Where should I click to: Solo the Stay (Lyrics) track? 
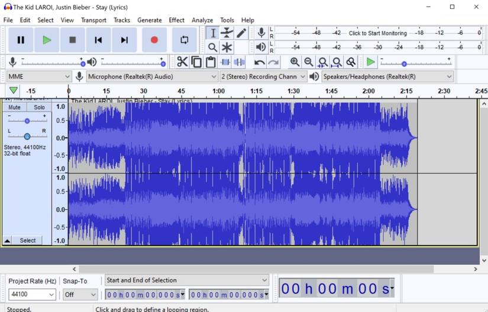[39, 107]
